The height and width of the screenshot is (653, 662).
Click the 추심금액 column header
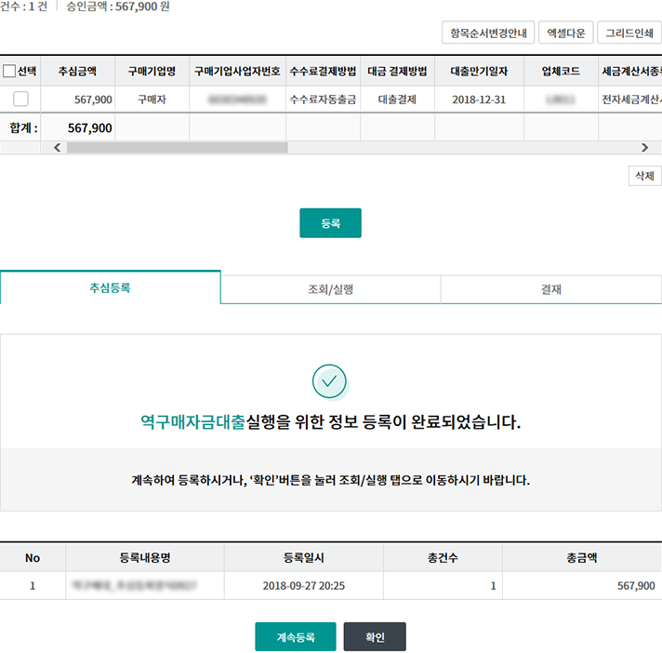coord(77,72)
